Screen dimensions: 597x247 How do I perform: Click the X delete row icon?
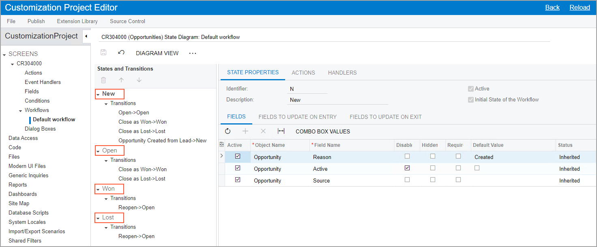263,131
